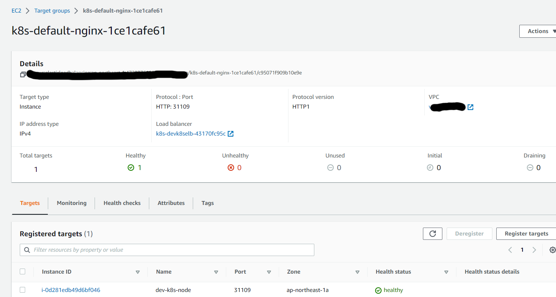Navigate to Target groups breadcrumb
556x297 pixels.
[x=52, y=11]
